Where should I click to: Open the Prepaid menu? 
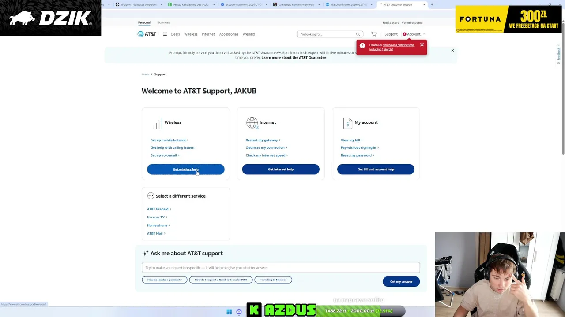pyautogui.click(x=249, y=34)
